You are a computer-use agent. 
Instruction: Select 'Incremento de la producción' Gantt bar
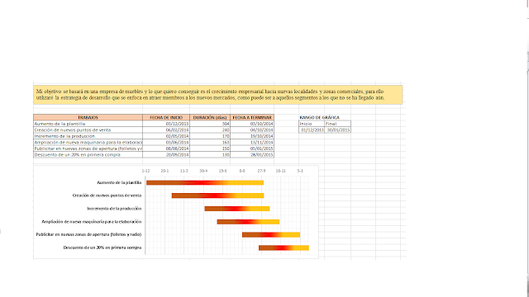click(x=237, y=209)
